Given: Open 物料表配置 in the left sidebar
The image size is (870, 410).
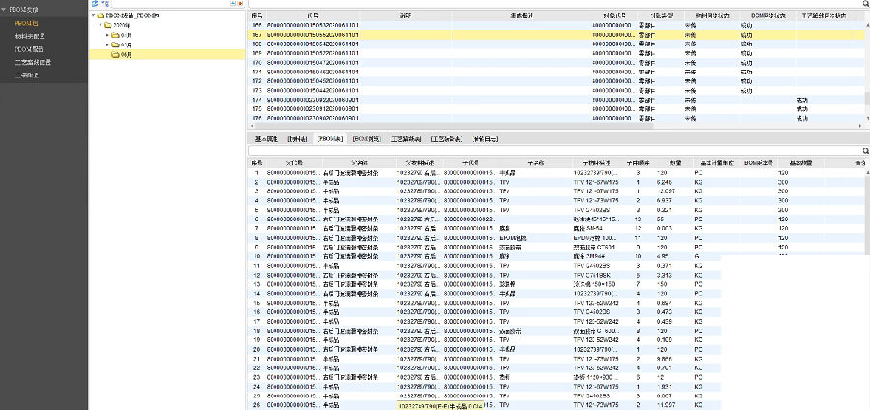Looking at the screenshot, I should tap(30, 36).
